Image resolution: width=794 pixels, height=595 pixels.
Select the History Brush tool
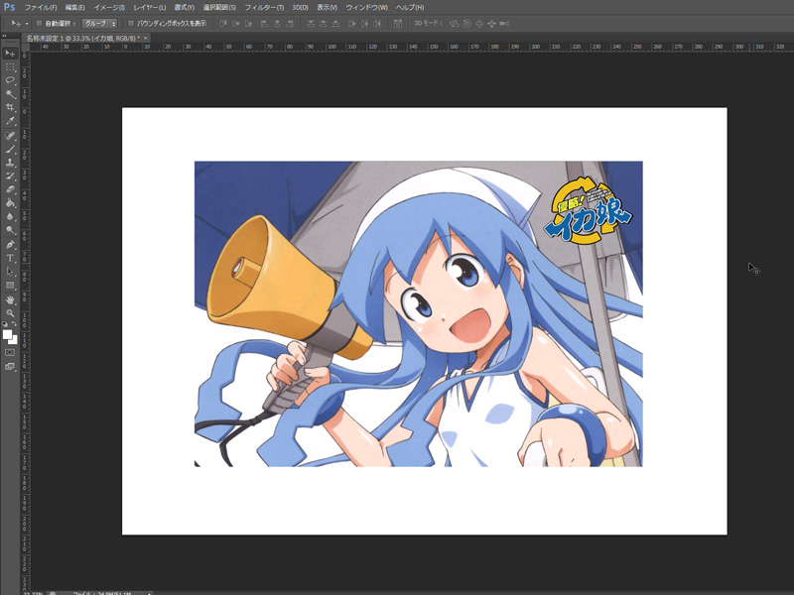[x=10, y=177]
